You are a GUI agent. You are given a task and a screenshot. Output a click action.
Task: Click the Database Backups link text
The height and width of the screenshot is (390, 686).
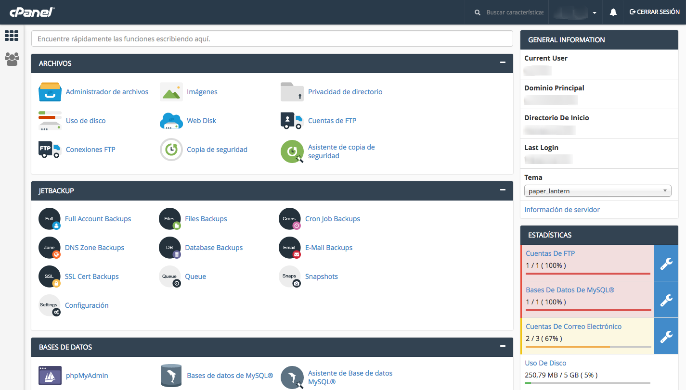[x=214, y=248]
